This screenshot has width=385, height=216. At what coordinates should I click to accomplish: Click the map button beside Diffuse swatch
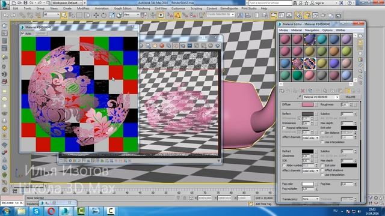[x=316, y=105]
